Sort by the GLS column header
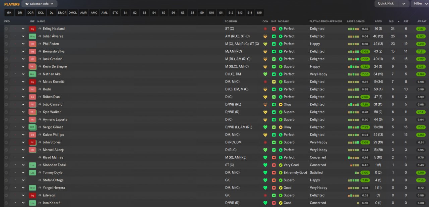429x207 pixels. [391, 21]
